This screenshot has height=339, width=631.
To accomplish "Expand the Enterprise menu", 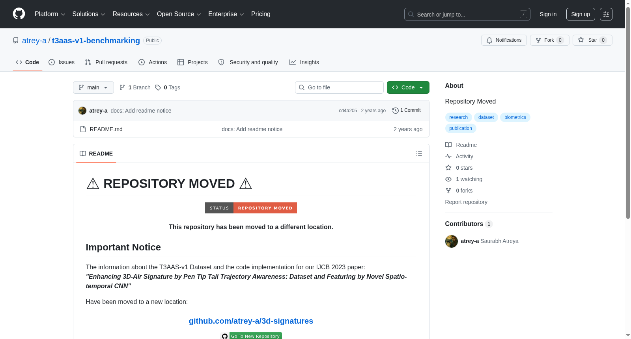I will coord(226,14).
